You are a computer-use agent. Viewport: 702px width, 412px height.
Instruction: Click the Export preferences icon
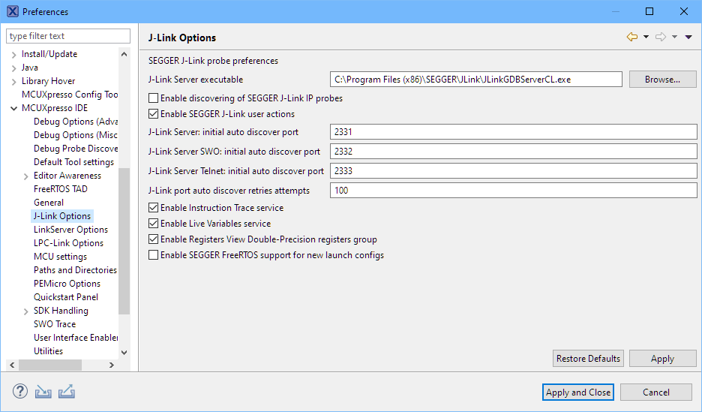(x=66, y=392)
